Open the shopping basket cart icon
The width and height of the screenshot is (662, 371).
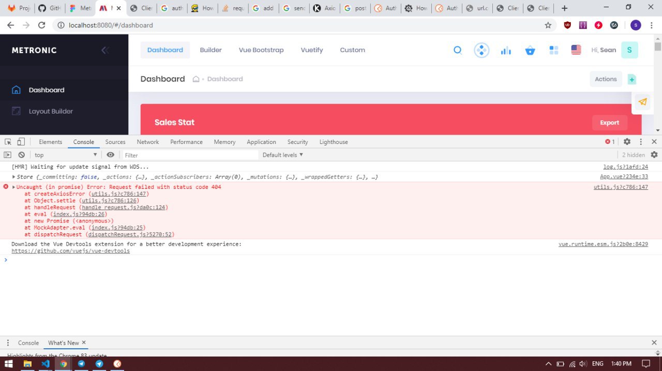click(530, 50)
